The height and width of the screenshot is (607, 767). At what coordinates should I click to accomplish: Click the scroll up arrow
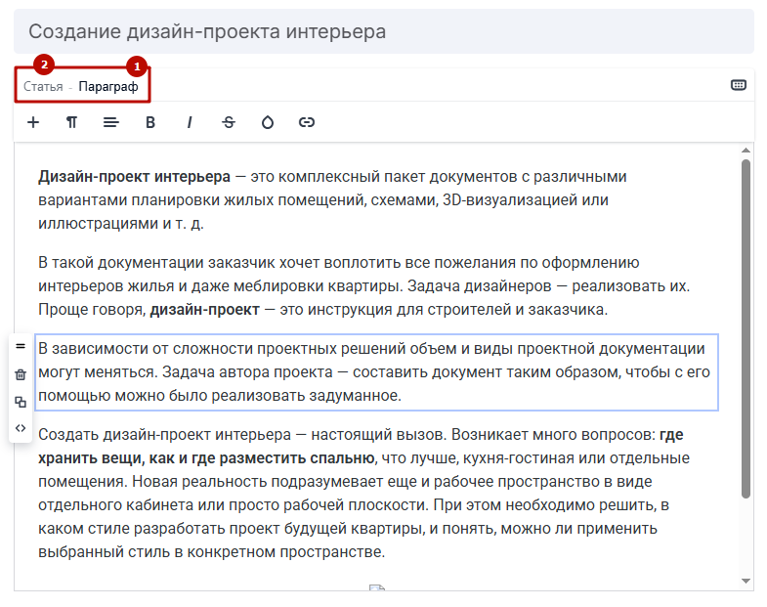coord(746,151)
